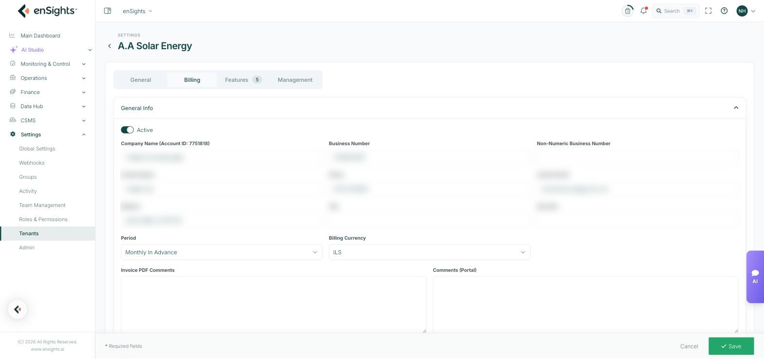Enter fullscreen mode icon

click(708, 11)
